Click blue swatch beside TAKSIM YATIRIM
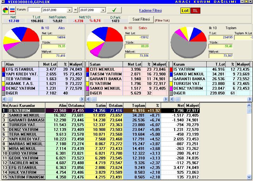Viewport: 253px width, 181px height. pyautogui.click(x=88, y=74)
